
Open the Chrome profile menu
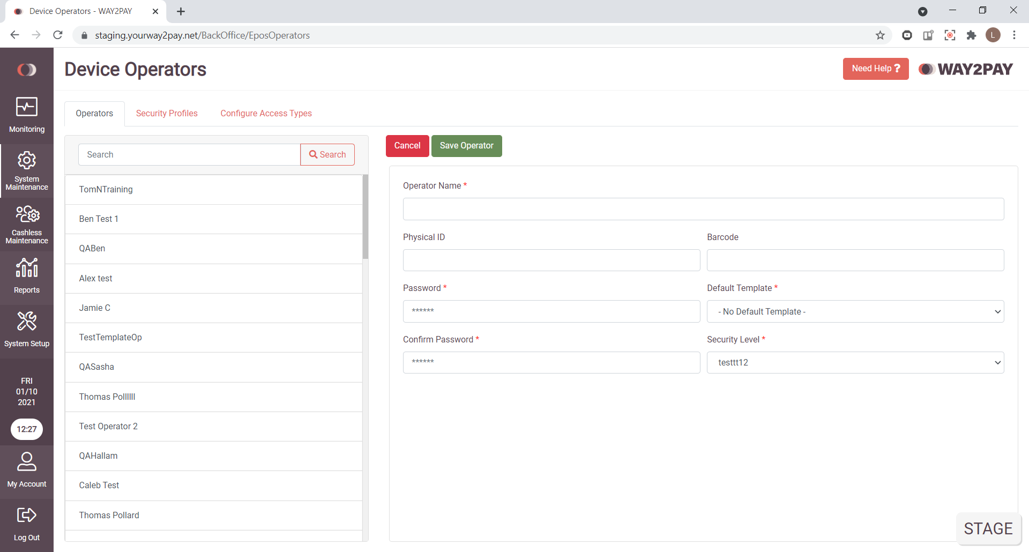tap(994, 35)
